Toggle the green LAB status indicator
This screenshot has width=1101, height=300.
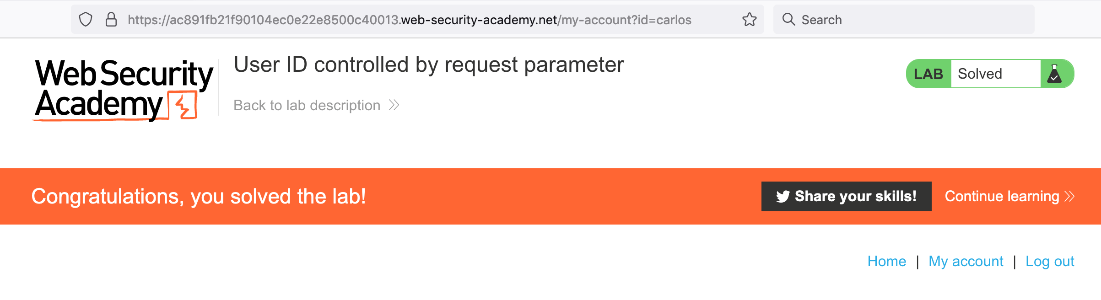coord(929,73)
